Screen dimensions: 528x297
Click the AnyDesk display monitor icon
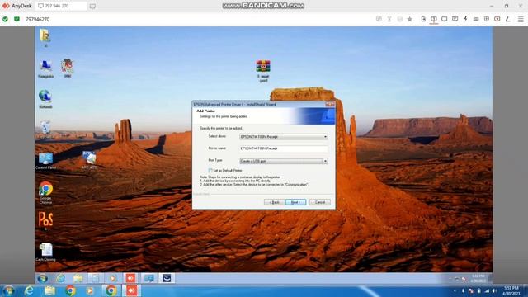445,19
